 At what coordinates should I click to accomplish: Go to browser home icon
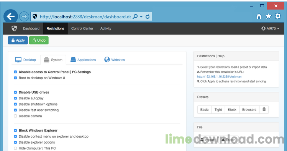[x=259, y=16]
